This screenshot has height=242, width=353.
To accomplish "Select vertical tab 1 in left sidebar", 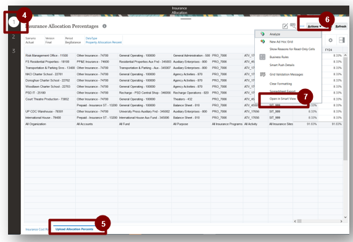I will (x=14, y=22).
